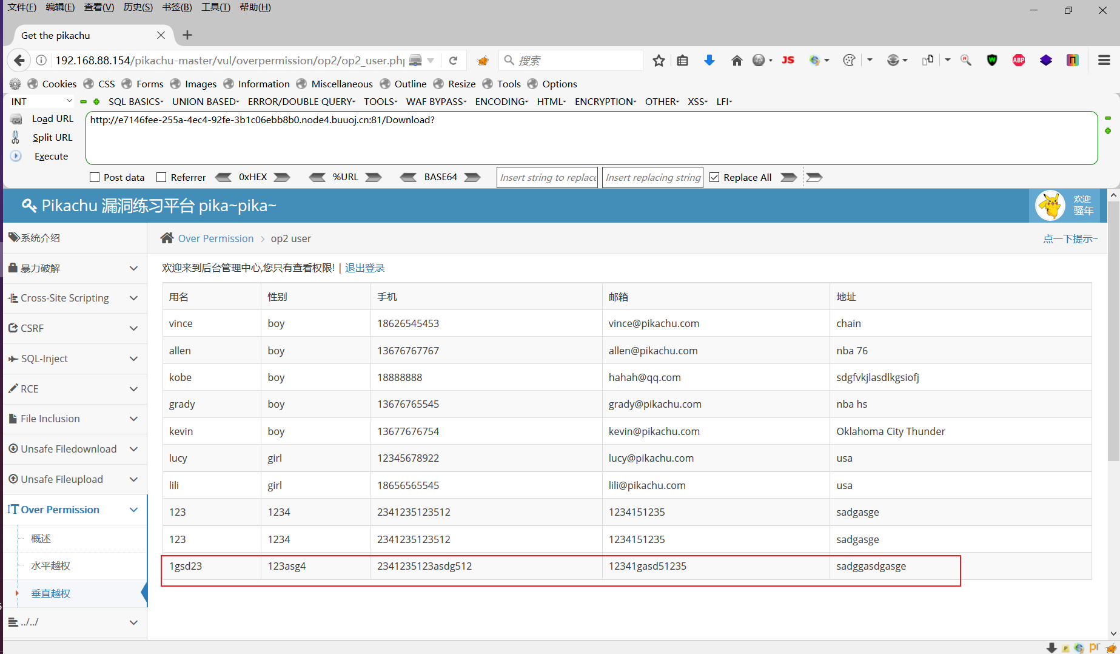Expand the SQL-Inject sidebar section
This screenshot has height=654, width=1120.
click(75, 359)
